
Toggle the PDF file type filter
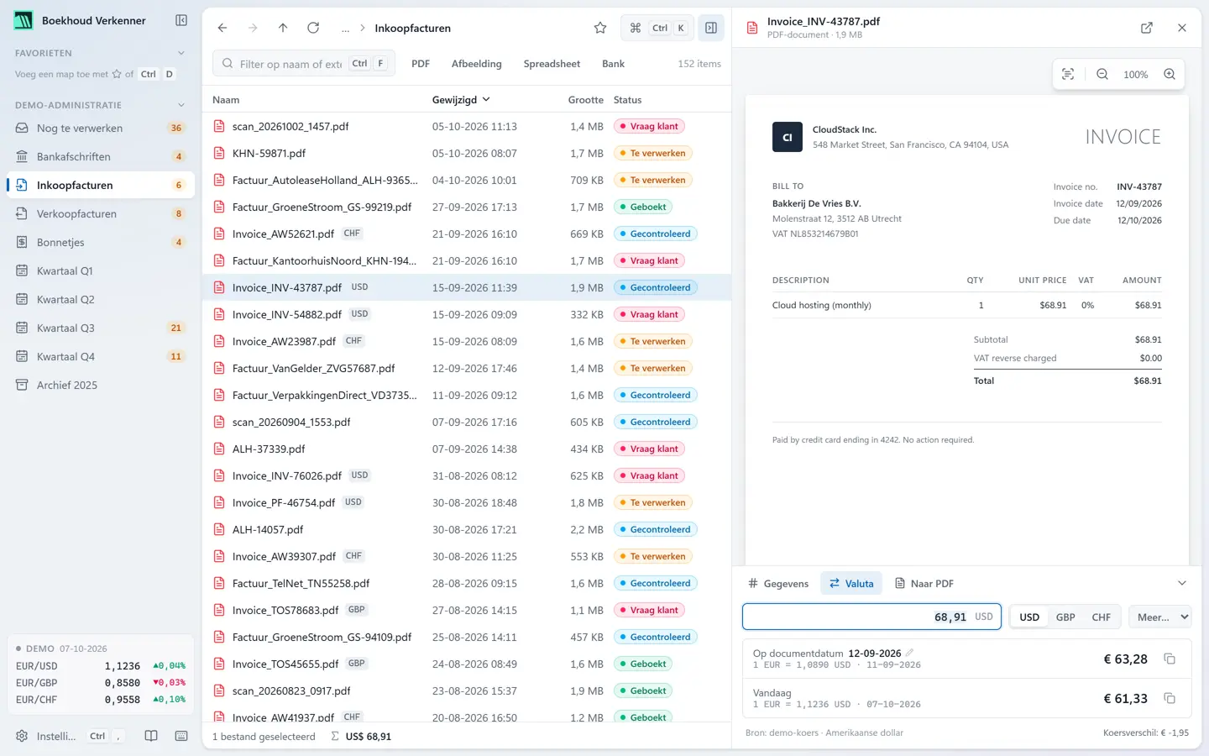(x=421, y=64)
